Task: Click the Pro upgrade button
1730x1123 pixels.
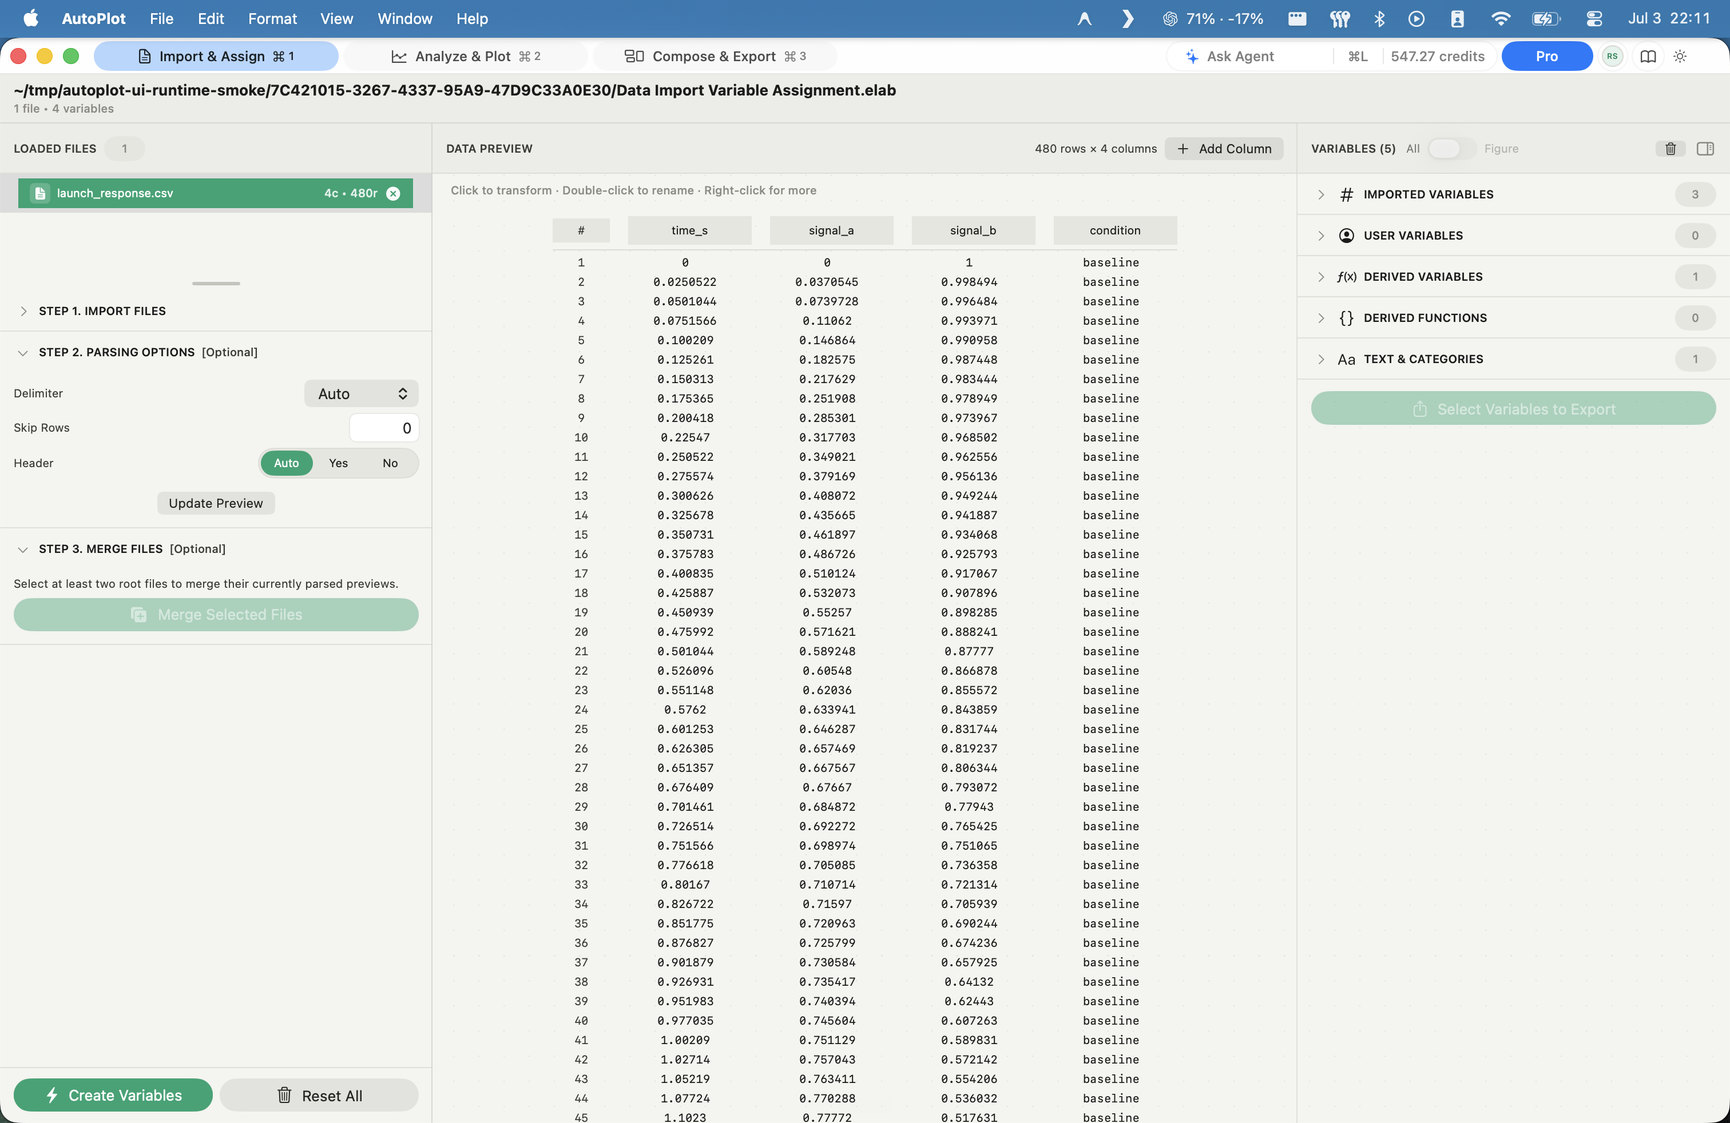Action: [1546, 57]
